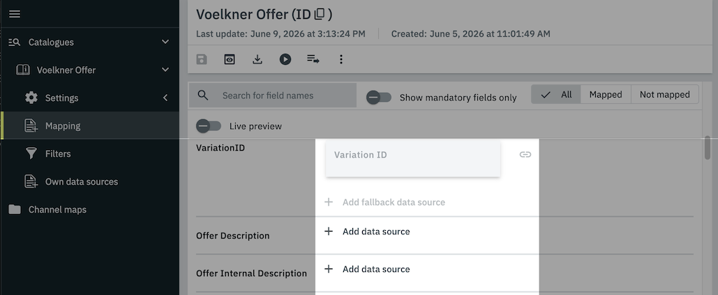Toggle the Live preview switch
The image size is (718, 295).
coord(209,126)
